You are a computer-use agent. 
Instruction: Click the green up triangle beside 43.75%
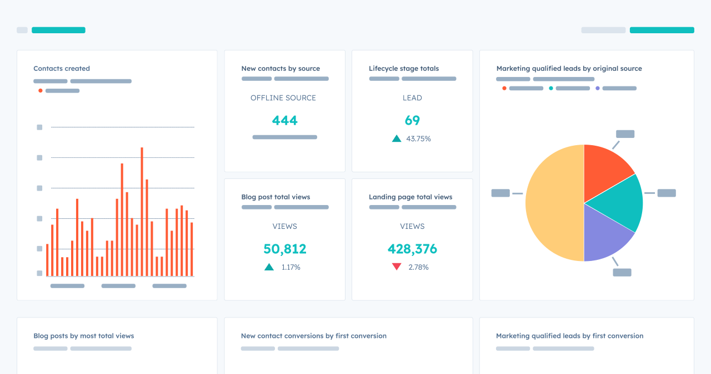pos(397,139)
